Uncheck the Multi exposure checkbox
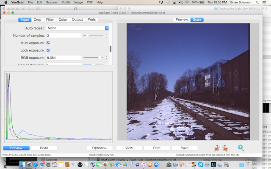Viewport: 271px width, 169px height. [48, 43]
